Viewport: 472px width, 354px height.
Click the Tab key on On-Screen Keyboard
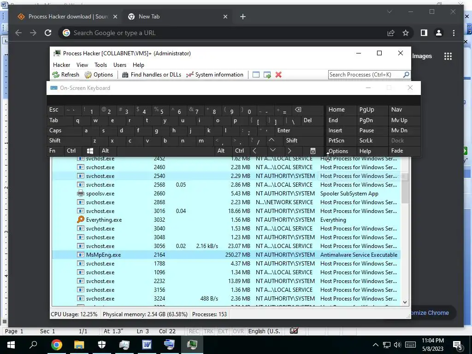59,120
